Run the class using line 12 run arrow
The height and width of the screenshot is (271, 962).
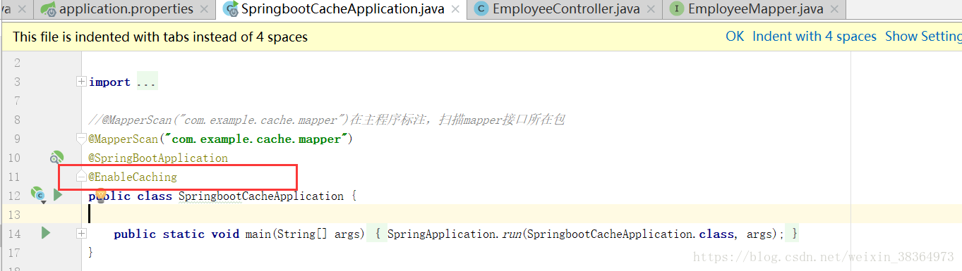[x=58, y=195]
